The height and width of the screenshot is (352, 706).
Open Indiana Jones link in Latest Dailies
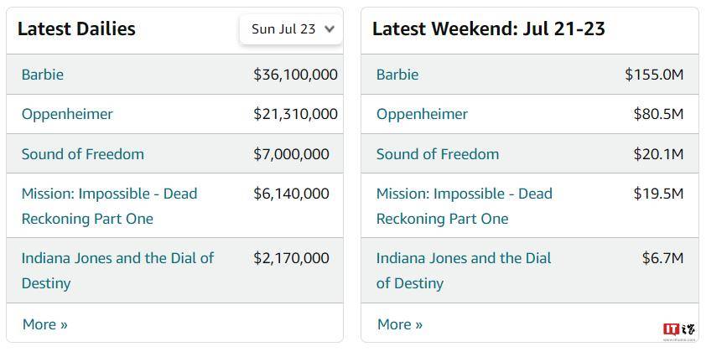click(x=118, y=271)
